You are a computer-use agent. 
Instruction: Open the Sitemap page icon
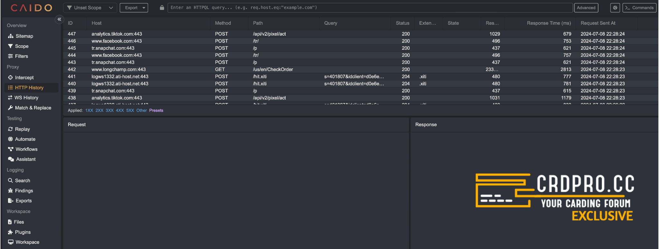pyautogui.click(x=11, y=36)
